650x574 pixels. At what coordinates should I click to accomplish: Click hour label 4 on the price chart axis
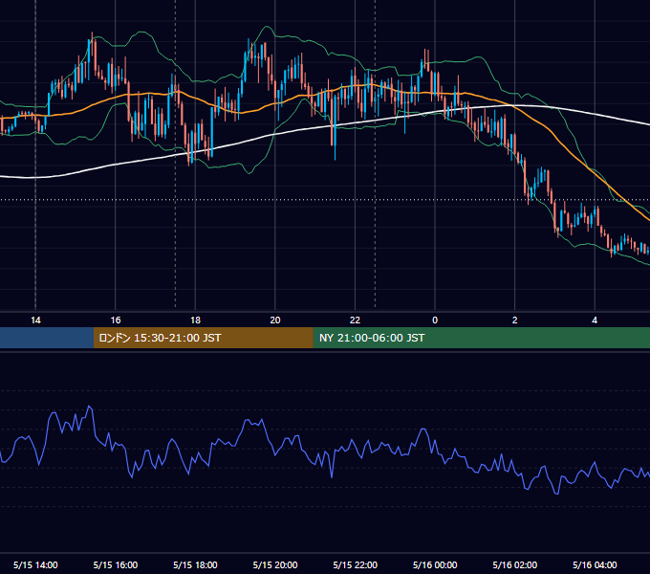tap(595, 320)
